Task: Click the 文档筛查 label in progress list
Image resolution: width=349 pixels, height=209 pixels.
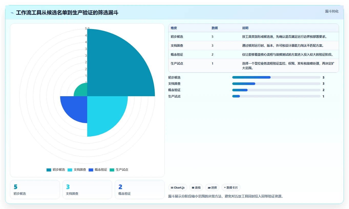Action: [174, 84]
